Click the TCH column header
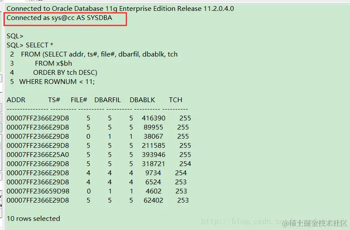Viewport: 350px width, 230px height. [x=176, y=100]
